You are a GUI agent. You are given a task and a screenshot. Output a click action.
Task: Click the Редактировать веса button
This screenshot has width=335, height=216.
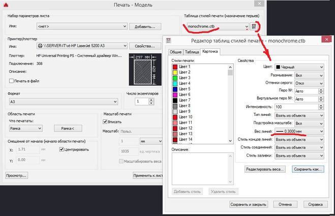(x=265, y=169)
